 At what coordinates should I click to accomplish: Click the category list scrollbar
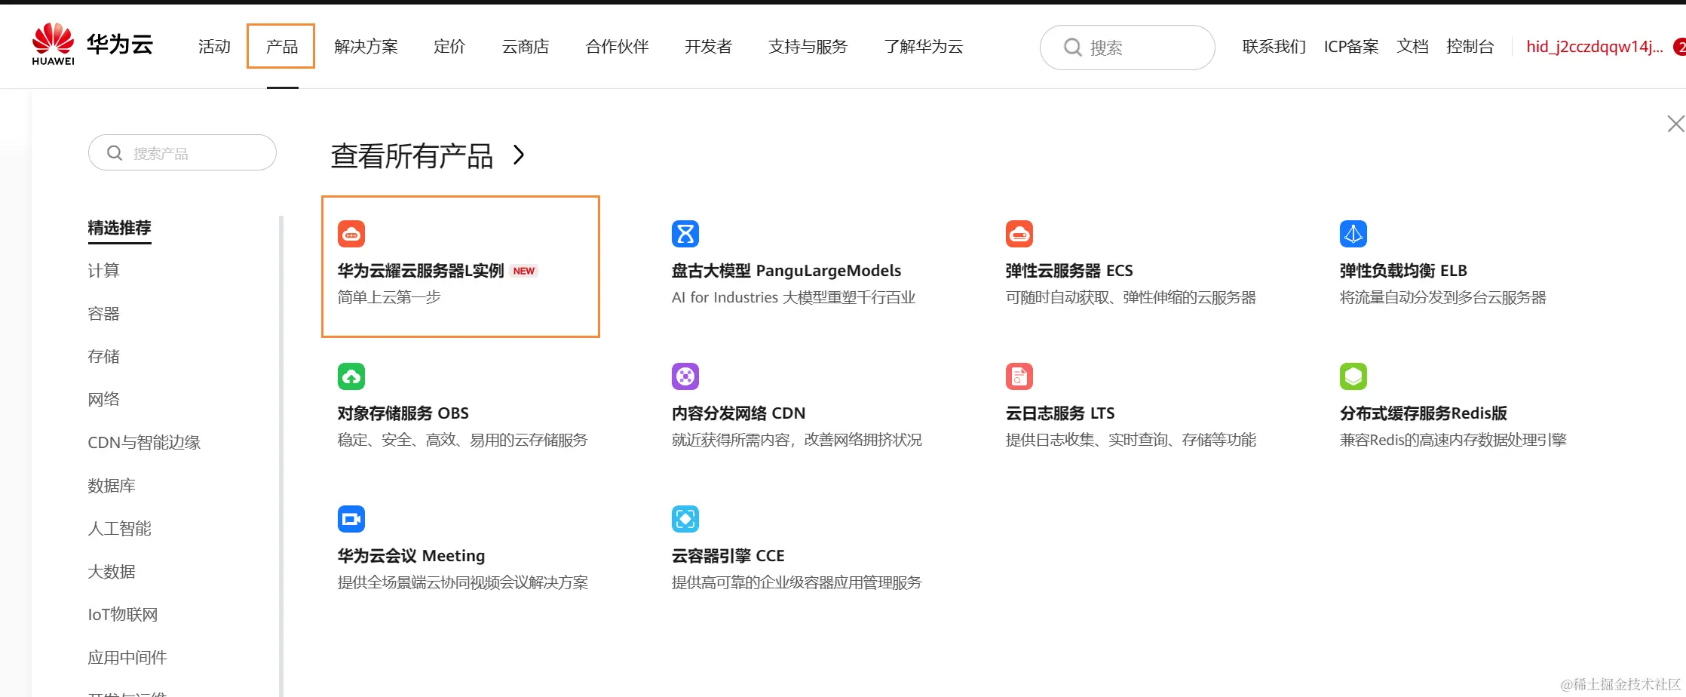tap(281, 456)
